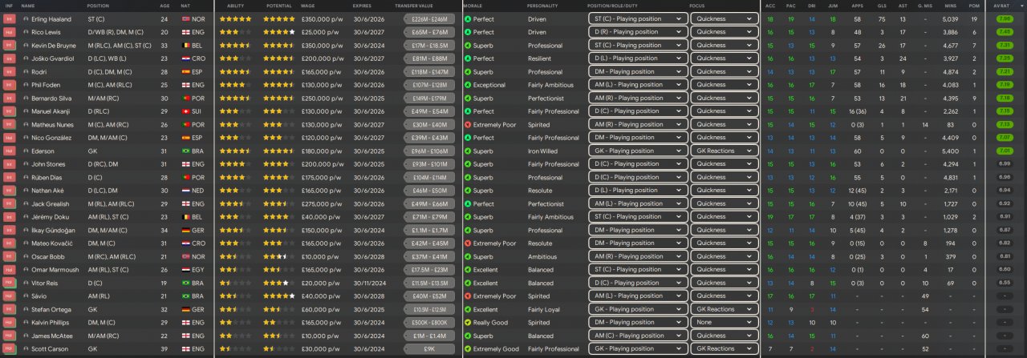The width and height of the screenshot is (1027, 358).
Task: Click the Switzerland flag for Manuel Akanji
Action: point(187,111)
